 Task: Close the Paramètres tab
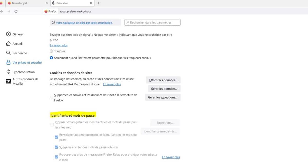point(91,3)
